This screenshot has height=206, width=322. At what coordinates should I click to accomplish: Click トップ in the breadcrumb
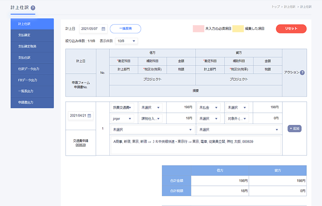[x=275, y=7]
